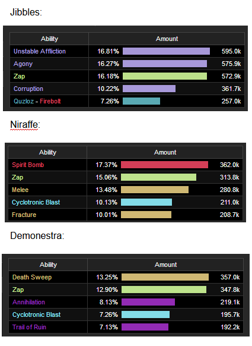The image size is (252, 346).
Task: Select Zap in Jibbles' ability table
Action: 20,76
